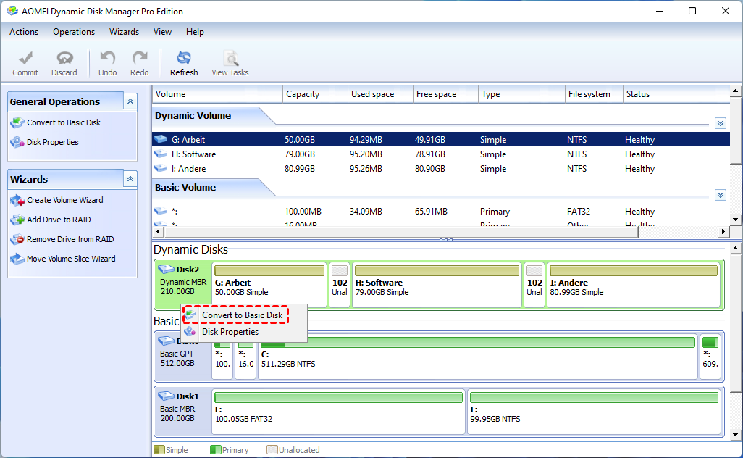Collapse the General Operations panel
This screenshot has height=458, width=743.
[130, 101]
